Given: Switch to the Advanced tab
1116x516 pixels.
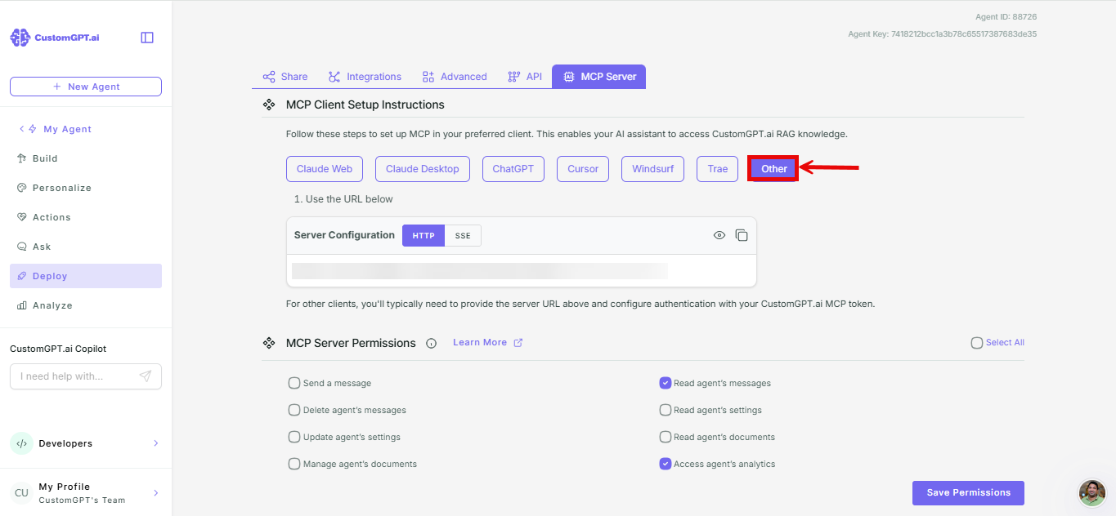Looking at the screenshot, I should click(455, 77).
